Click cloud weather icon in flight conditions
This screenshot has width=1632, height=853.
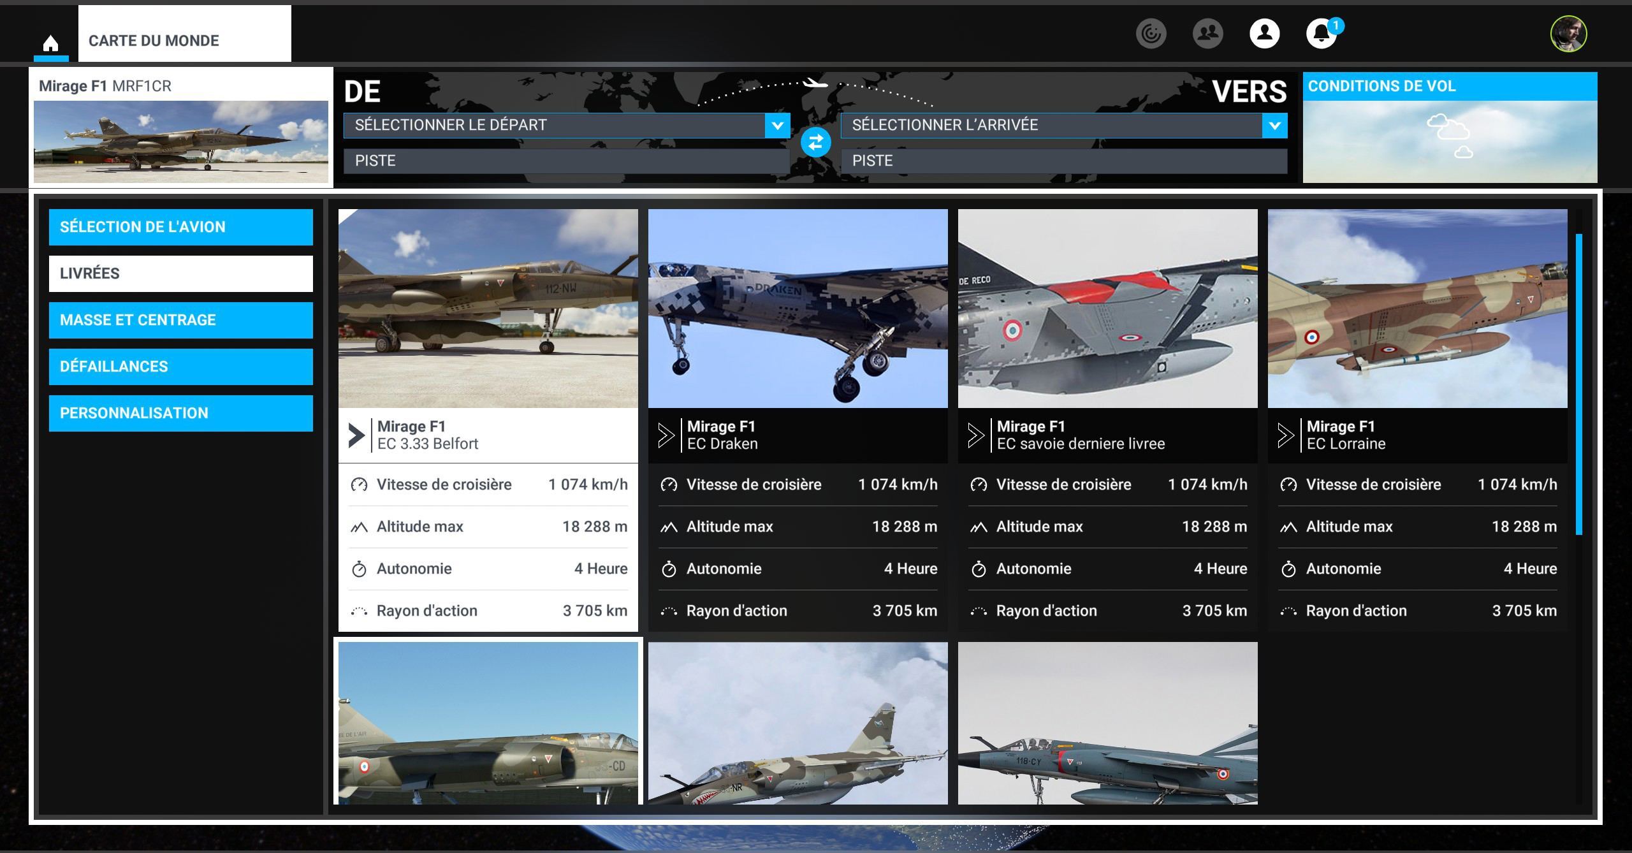[x=1449, y=135]
